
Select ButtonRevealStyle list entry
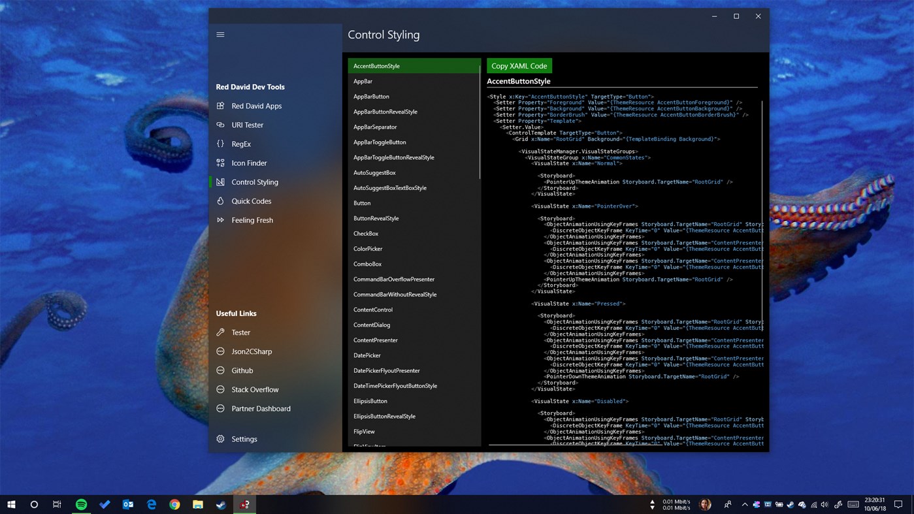414,218
